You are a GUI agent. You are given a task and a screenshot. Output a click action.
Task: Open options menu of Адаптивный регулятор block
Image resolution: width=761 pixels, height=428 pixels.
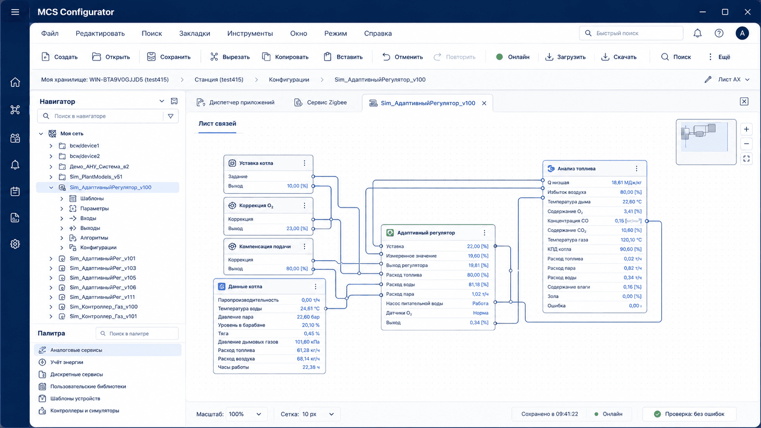coord(484,232)
